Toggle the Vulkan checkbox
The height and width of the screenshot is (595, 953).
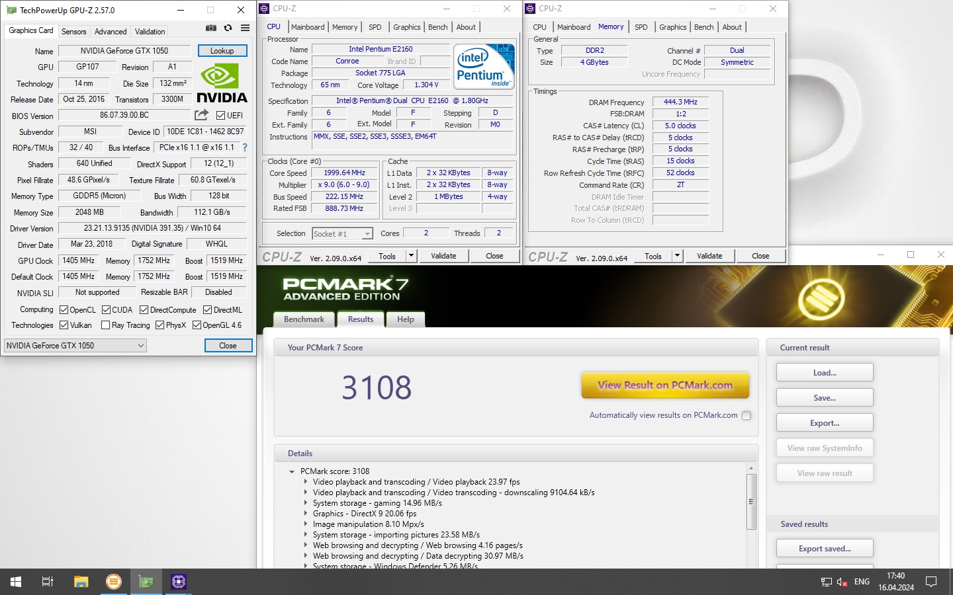64,325
